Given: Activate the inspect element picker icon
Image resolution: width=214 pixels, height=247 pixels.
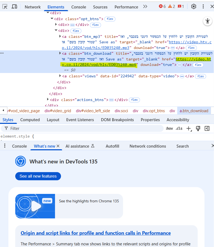Looking at the screenshot, I should [5, 7].
